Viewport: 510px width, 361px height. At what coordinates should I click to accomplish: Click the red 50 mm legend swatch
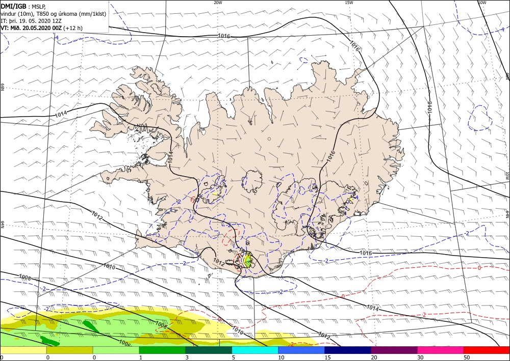pyautogui.click(x=487, y=350)
